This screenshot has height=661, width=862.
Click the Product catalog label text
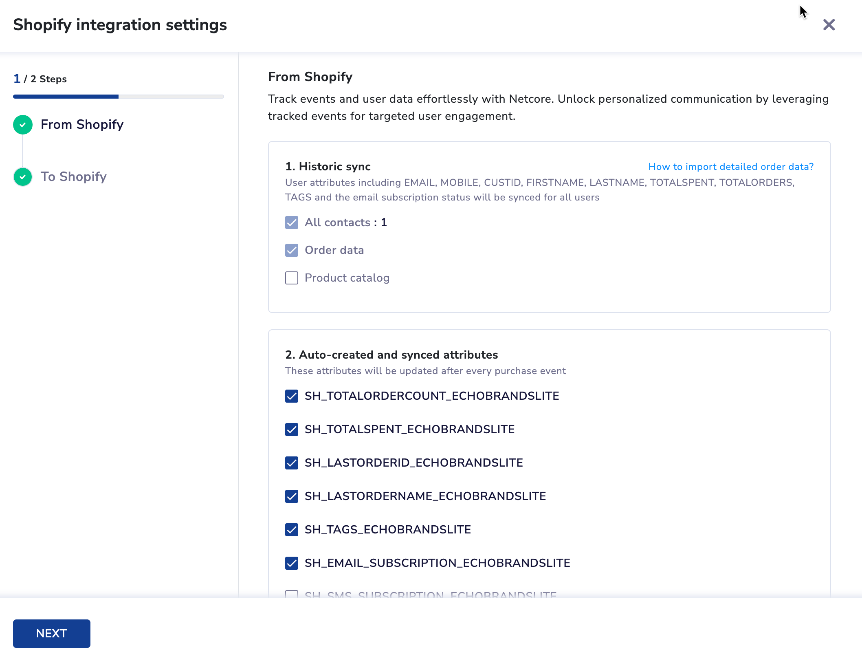pyautogui.click(x=347, y=278)
